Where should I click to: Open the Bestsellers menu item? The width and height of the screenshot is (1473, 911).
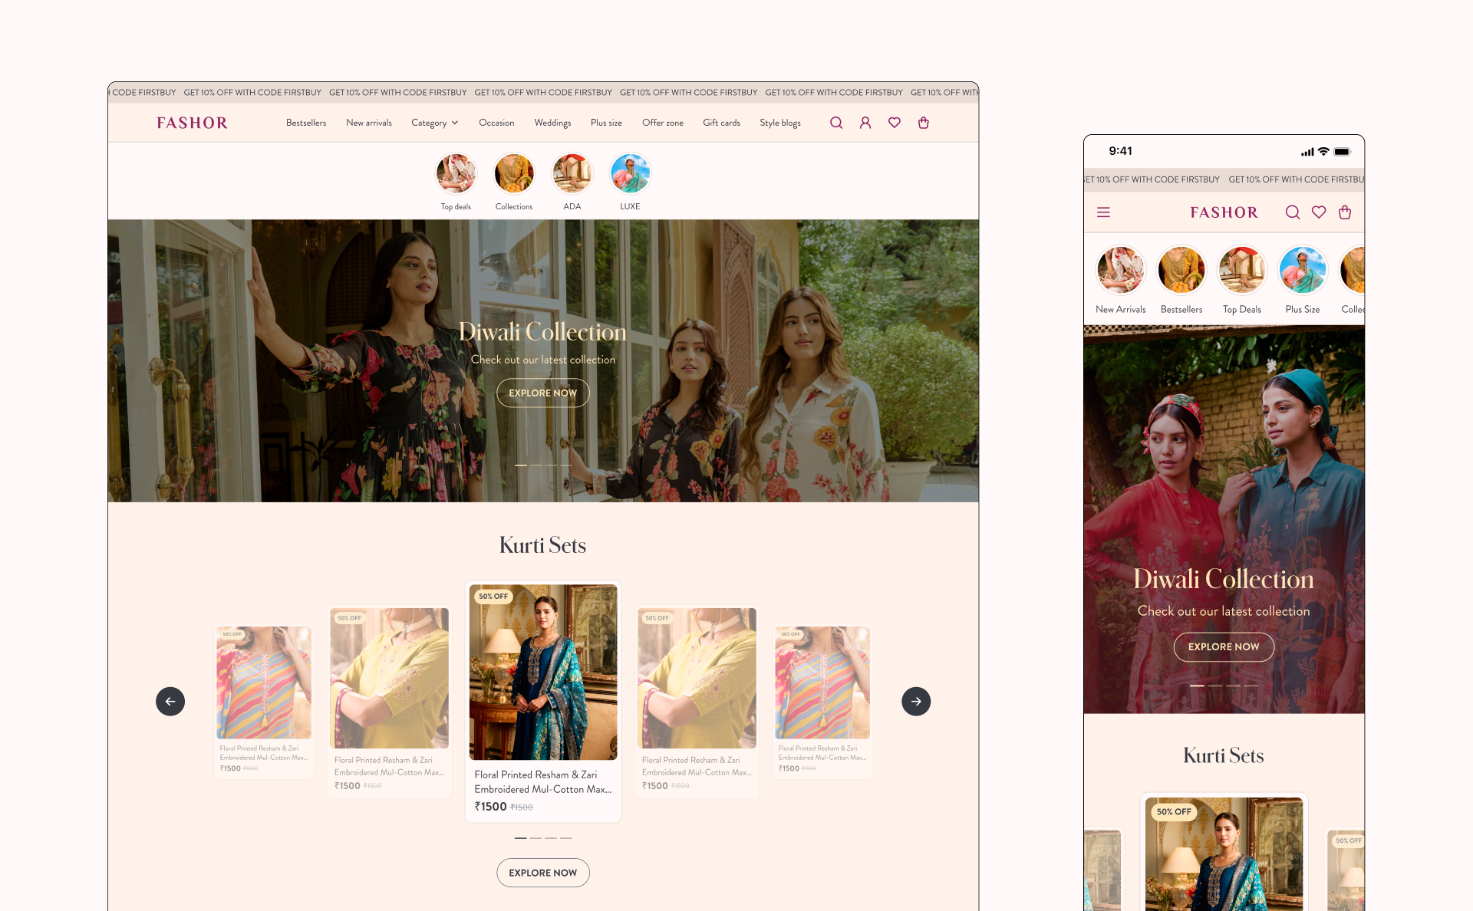click(306, 123)
